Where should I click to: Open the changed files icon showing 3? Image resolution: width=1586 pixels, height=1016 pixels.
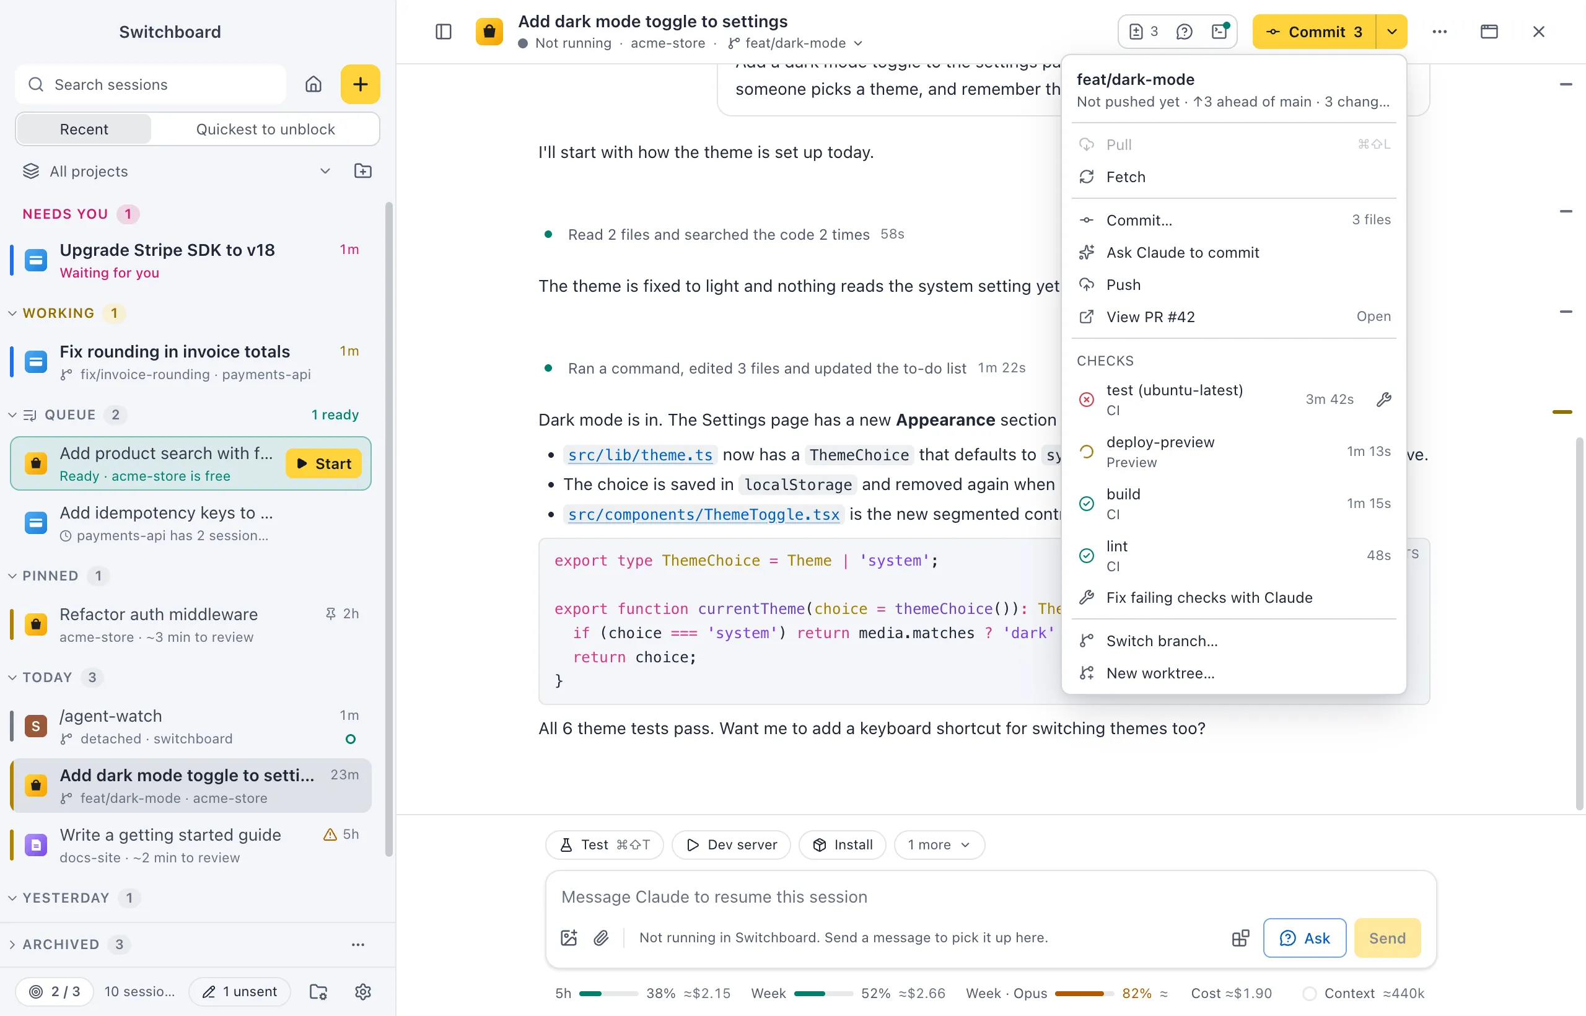tap(1144, 32)
